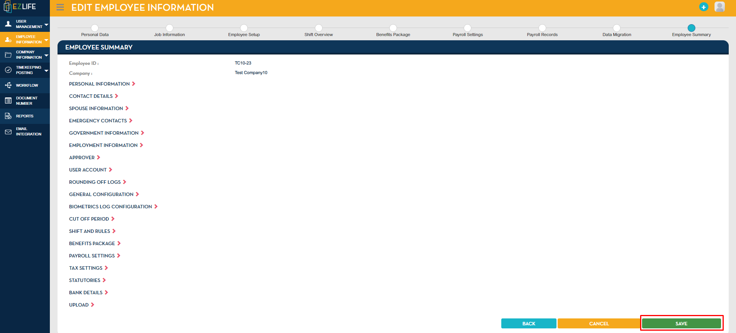
Task: Expand the Timekeeping Posting menu arrow
Action: [46, 71]
